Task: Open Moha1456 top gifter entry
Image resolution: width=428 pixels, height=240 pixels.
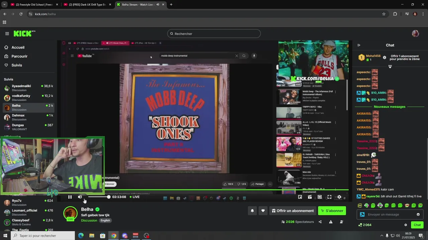Action: tap(369, 58)
